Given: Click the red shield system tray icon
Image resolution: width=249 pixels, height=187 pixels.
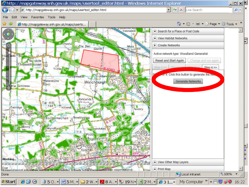Looking at the screenshot, I should 230,182.
